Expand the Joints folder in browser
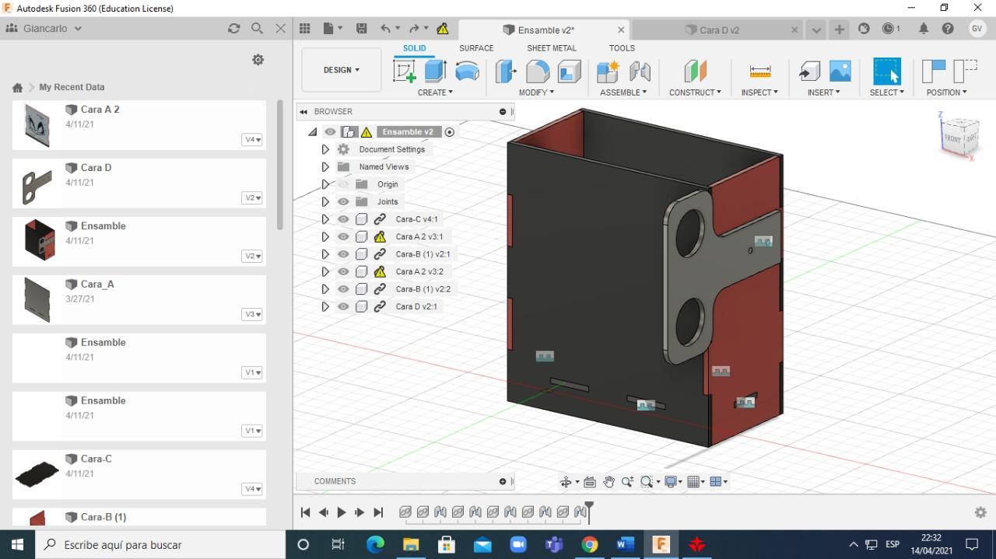 click(325, 202)
